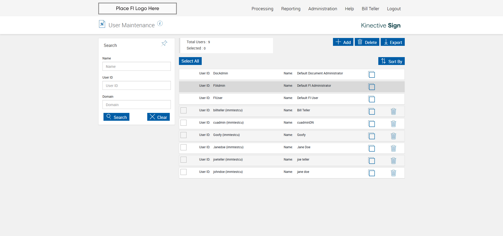Click the Goofy (immtestcu) user ID
This screenshot has width=503, height=236.
click(x=226, y=135)
